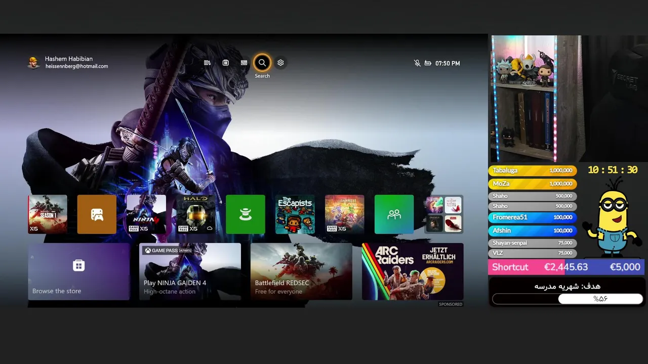Open the Game Pass icon in top bar
Image resolution: width=648 pixels, height=364 pixels.
point(244,63)
